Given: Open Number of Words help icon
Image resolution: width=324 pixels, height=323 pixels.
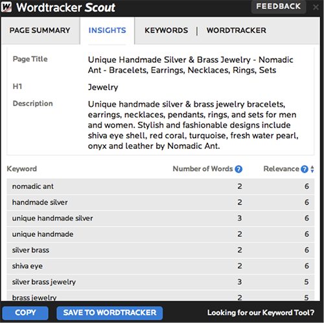Looking at the screenshot, I should point(238,169).
